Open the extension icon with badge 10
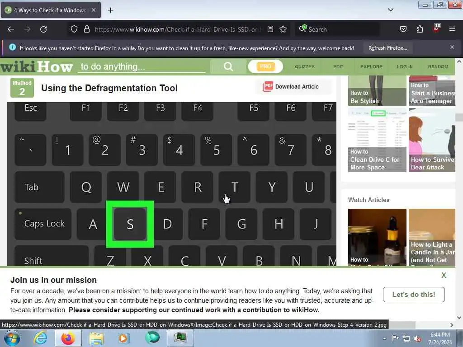463x347 pixels. point(436,28)
